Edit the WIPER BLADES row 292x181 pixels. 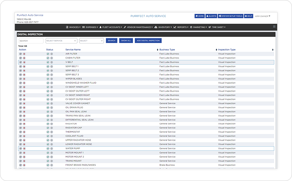click(20, 79)
